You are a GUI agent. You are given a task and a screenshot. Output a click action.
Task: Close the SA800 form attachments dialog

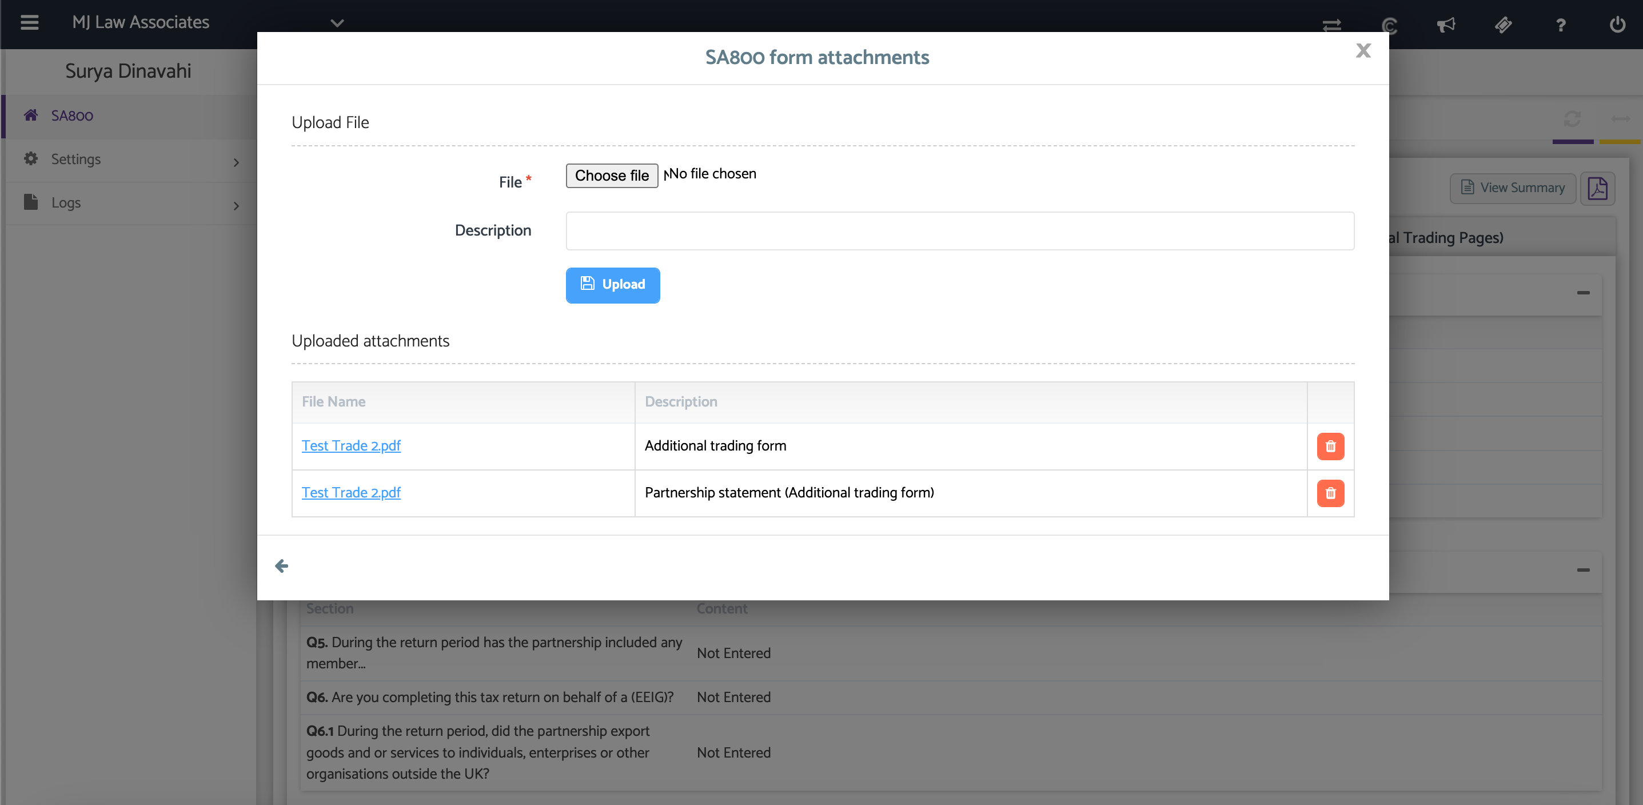[x=1363, y=51]
